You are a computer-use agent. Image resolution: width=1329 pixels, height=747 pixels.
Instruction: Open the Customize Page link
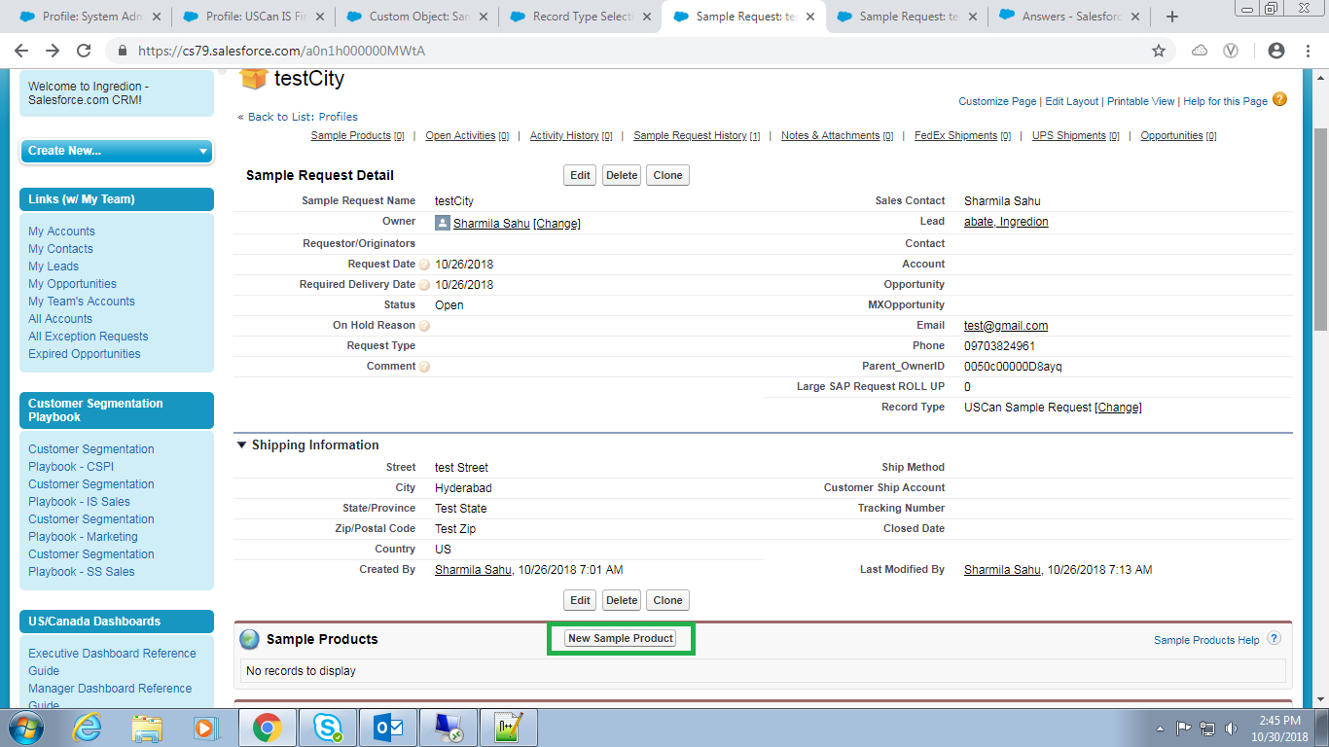(998, 101)
